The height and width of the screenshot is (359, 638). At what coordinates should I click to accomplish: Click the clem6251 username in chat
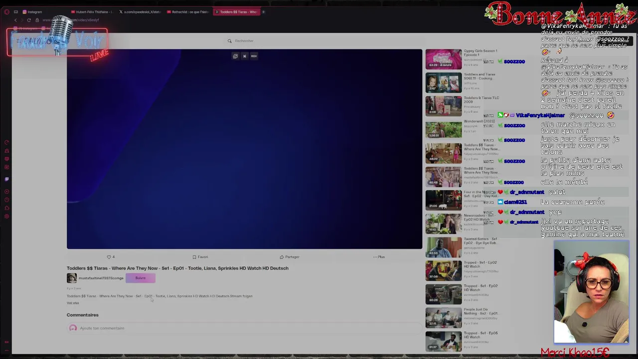tap(515, 202)
